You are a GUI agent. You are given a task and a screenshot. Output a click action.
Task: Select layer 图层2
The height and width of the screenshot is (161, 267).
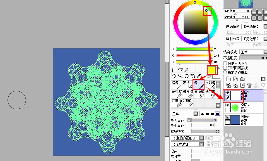[x=244, y=120]
